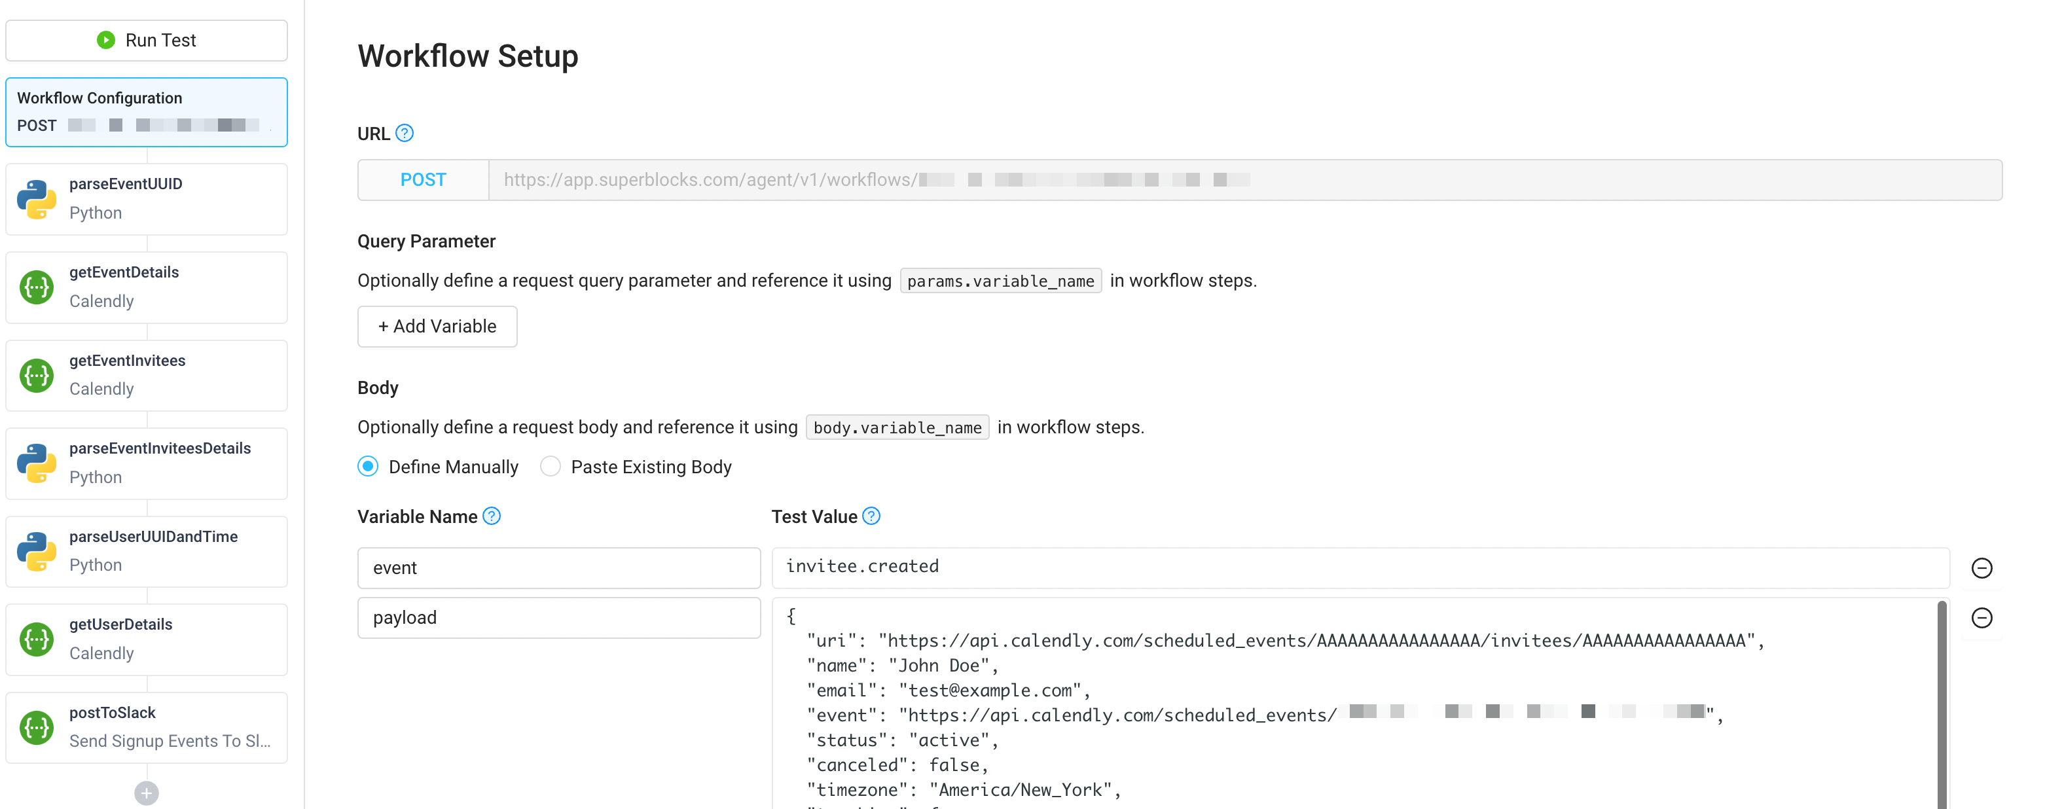2045x809 pixels.
Task: Select the Define Manually radio button
Action: click(367, 467)
